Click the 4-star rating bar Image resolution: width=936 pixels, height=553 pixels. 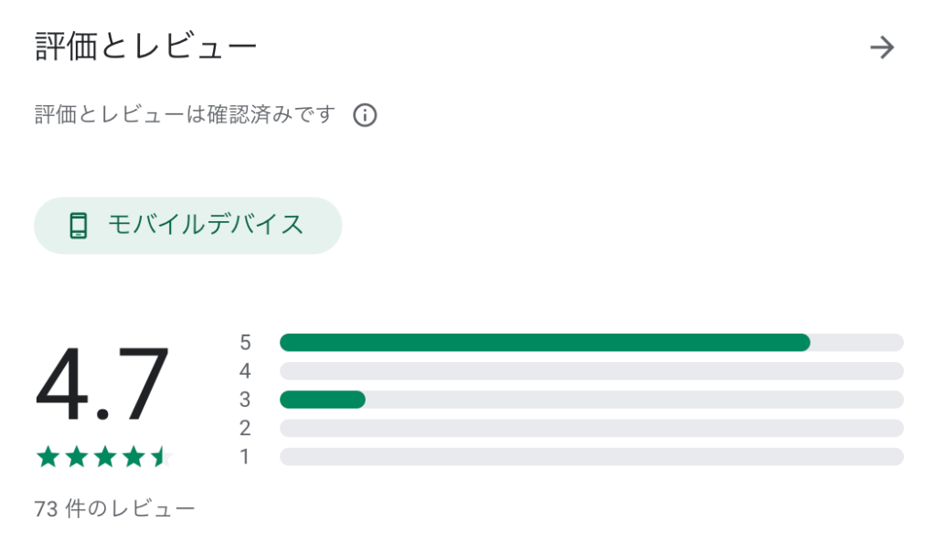[591, 371]
